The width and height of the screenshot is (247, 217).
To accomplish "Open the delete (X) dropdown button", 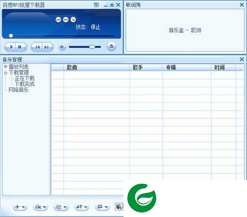I will tap(41, 207).
